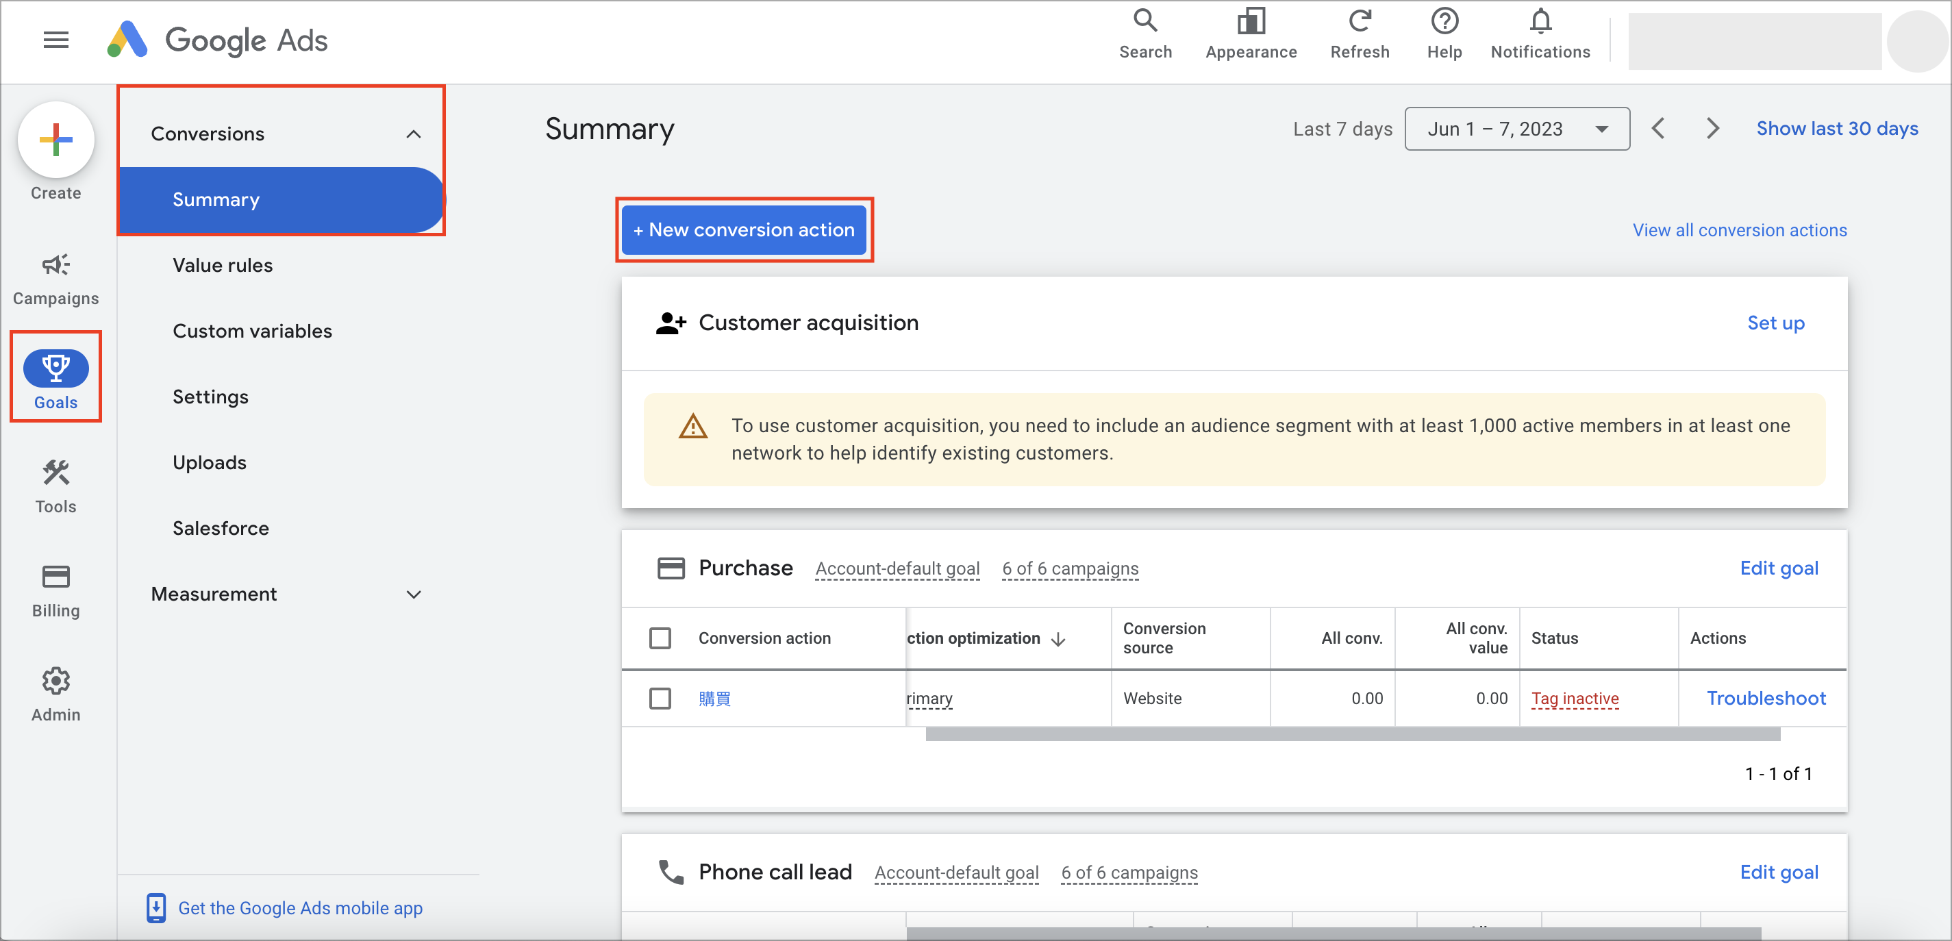The height and width of the screenshot is (941, 1952).
Task: Open the hamburger main menu
Action: 56,40
